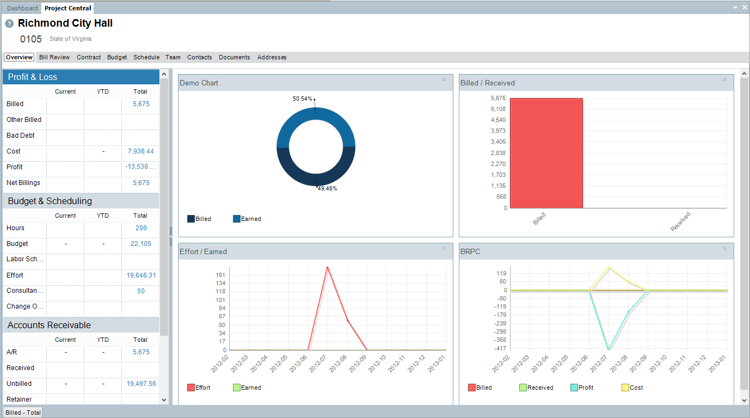Image resolution: width=750 pixels, height=418 pixels.
Task: Toggle Received legend swatch in BRPC
Action: click(523, 388)
